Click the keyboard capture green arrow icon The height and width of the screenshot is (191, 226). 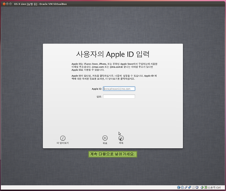(206, 188)
